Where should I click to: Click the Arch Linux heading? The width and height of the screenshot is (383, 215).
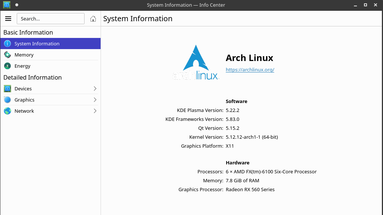tap(249, 58)
